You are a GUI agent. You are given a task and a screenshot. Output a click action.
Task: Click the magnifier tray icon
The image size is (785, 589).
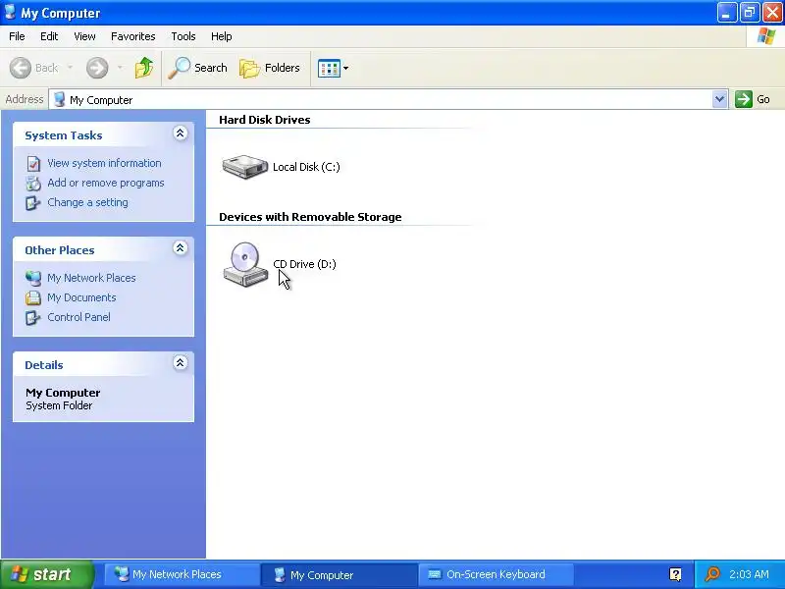point(712,574)
